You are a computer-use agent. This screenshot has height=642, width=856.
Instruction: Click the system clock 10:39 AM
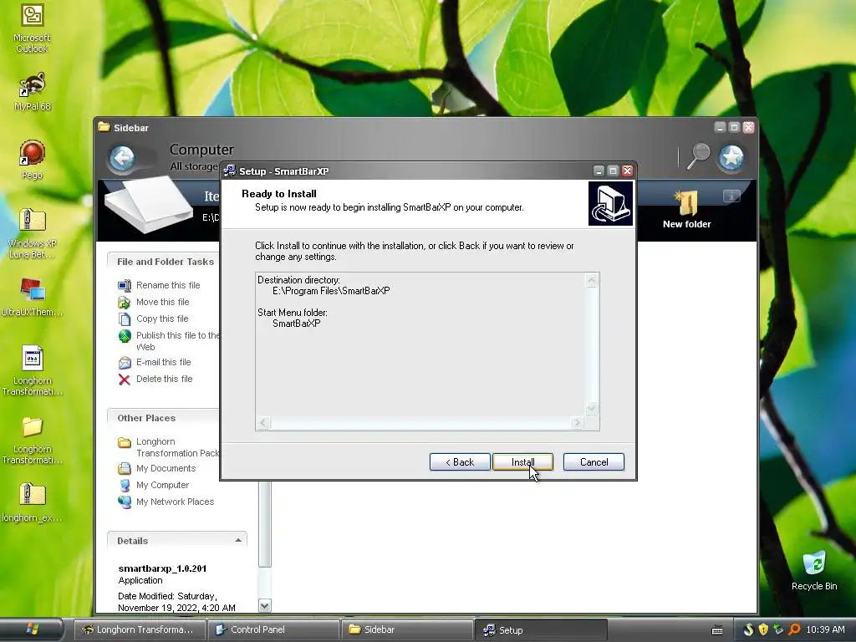[825, 629]
